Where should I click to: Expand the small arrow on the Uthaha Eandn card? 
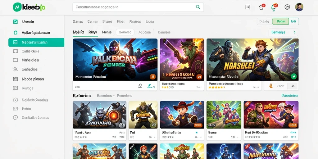pyautogui.click(x=201, y=137)
